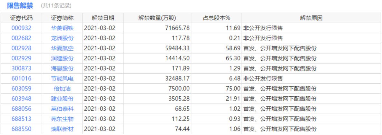Open the 龙洲股份 link

click(x=62, y=38)
